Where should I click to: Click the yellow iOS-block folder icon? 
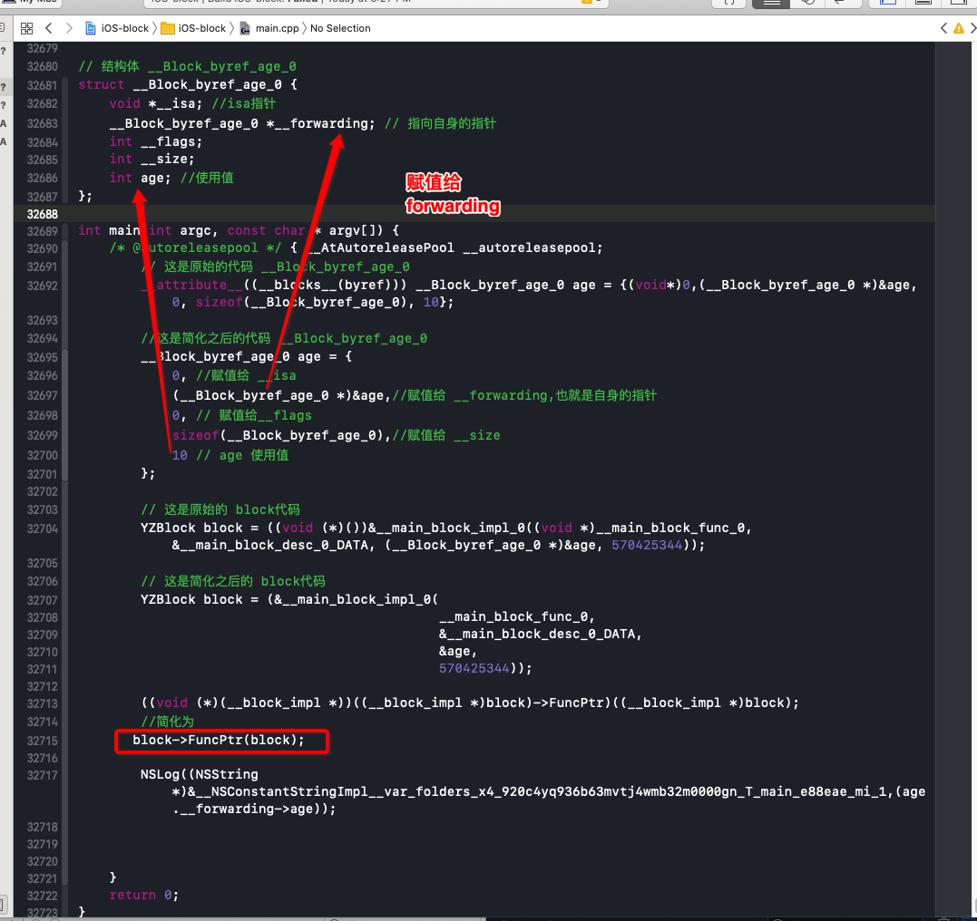click(168, 28)
